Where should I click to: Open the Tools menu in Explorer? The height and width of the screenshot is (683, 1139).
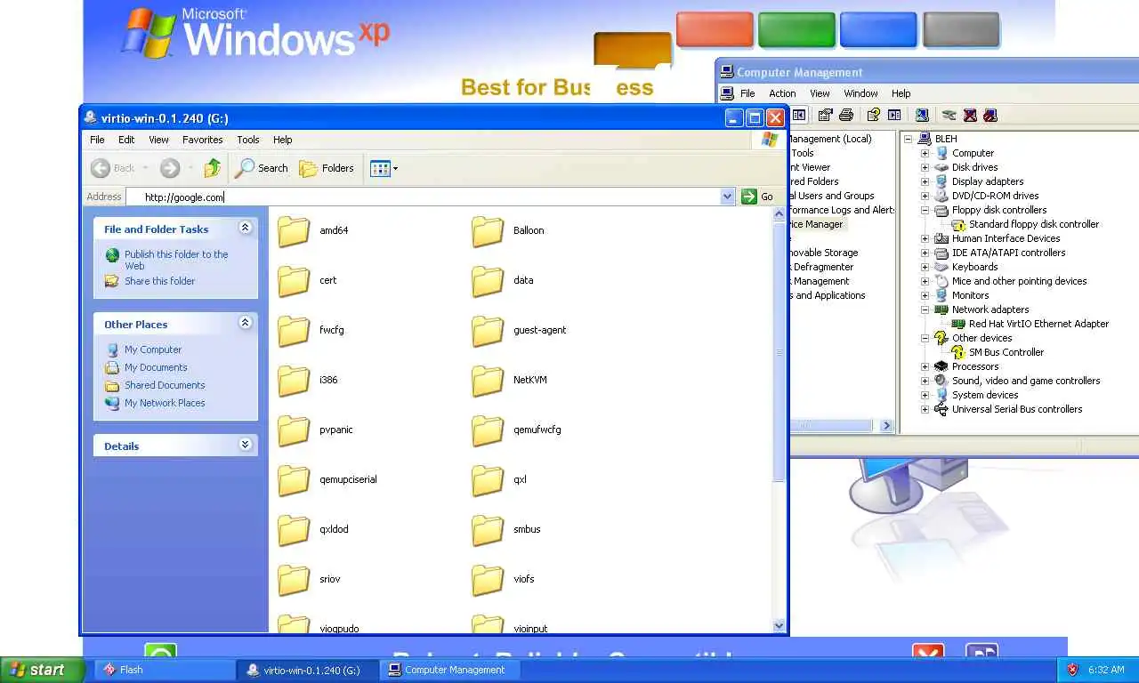click(x=248, y=140)
